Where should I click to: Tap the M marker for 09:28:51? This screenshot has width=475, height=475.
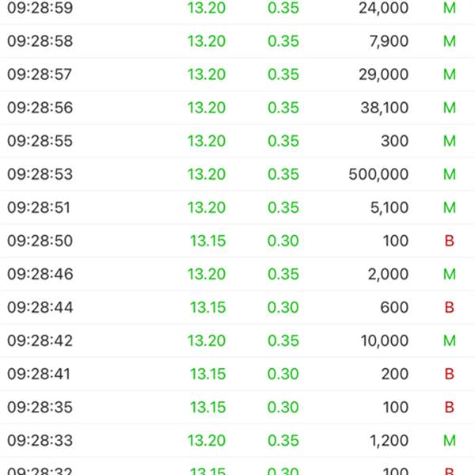450,207
